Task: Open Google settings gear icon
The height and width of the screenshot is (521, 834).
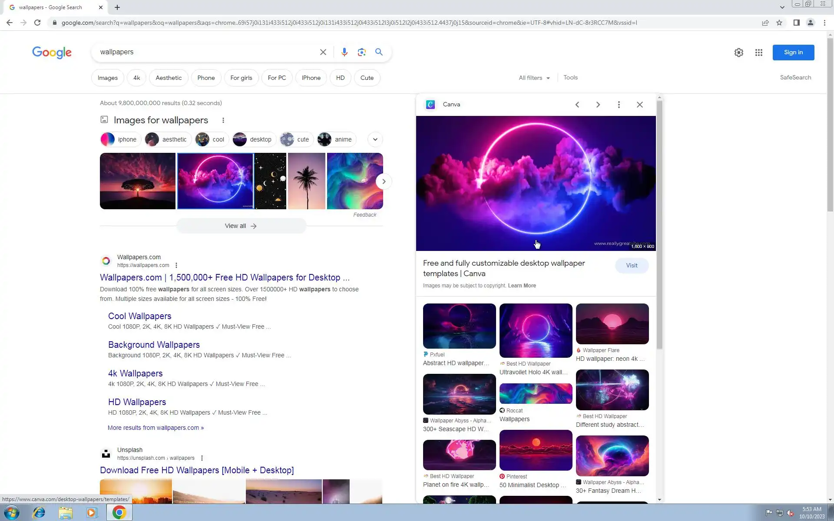Action: pyautogui.click(x=738, y=53)
